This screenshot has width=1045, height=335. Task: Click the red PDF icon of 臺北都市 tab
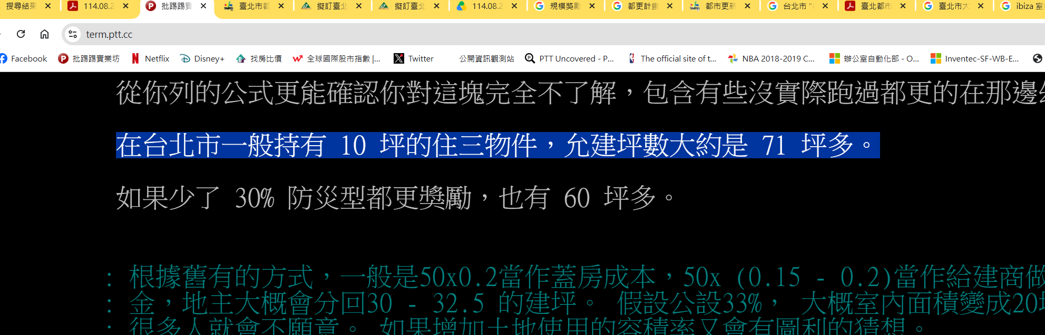point(850,6)
